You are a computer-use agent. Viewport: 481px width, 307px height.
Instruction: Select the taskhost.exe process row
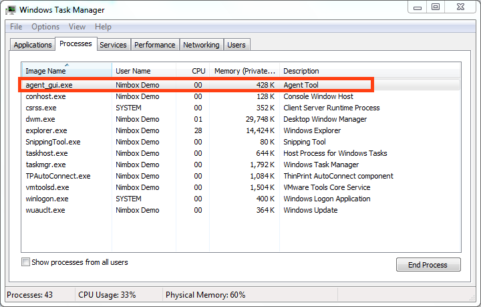click(x=240, y=153)
